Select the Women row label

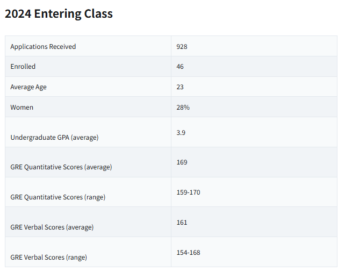pos(22,108)
